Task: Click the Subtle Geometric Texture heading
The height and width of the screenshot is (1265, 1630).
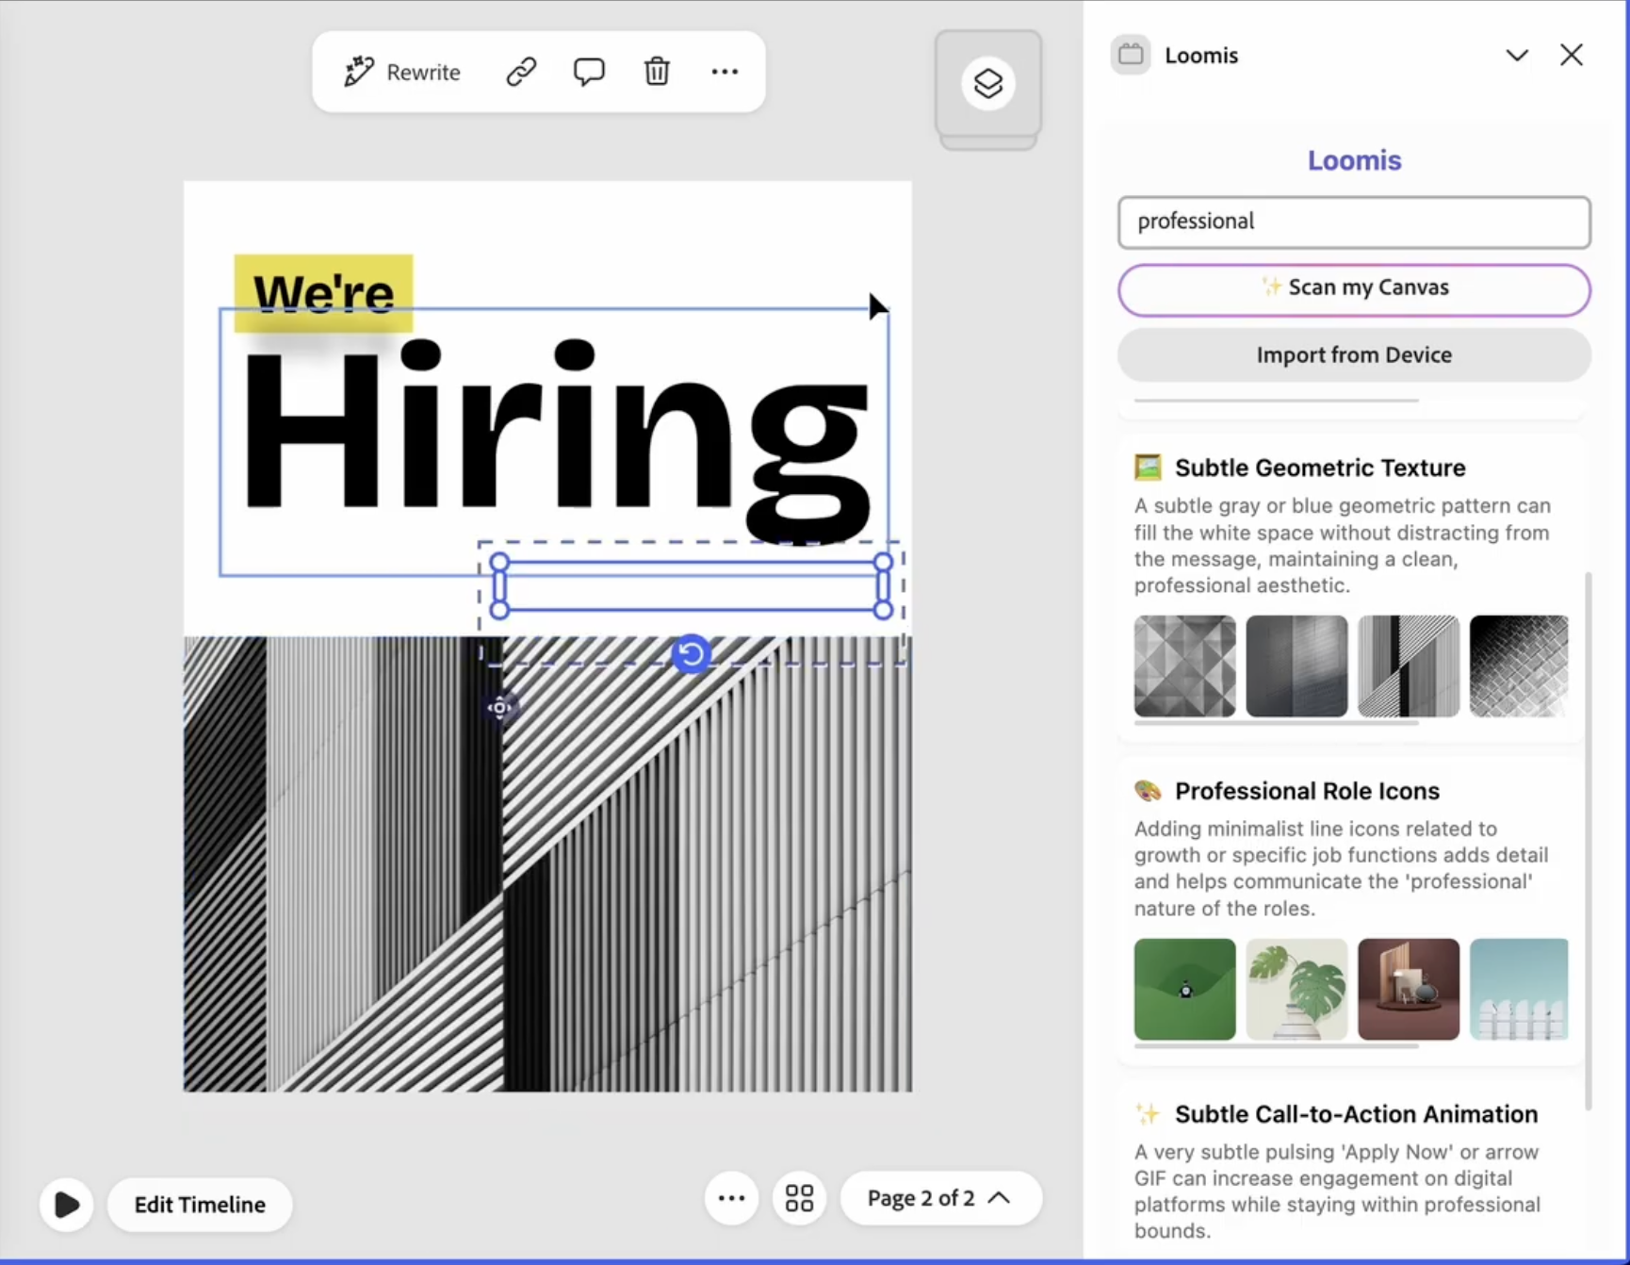Action: pos(1320,468)
